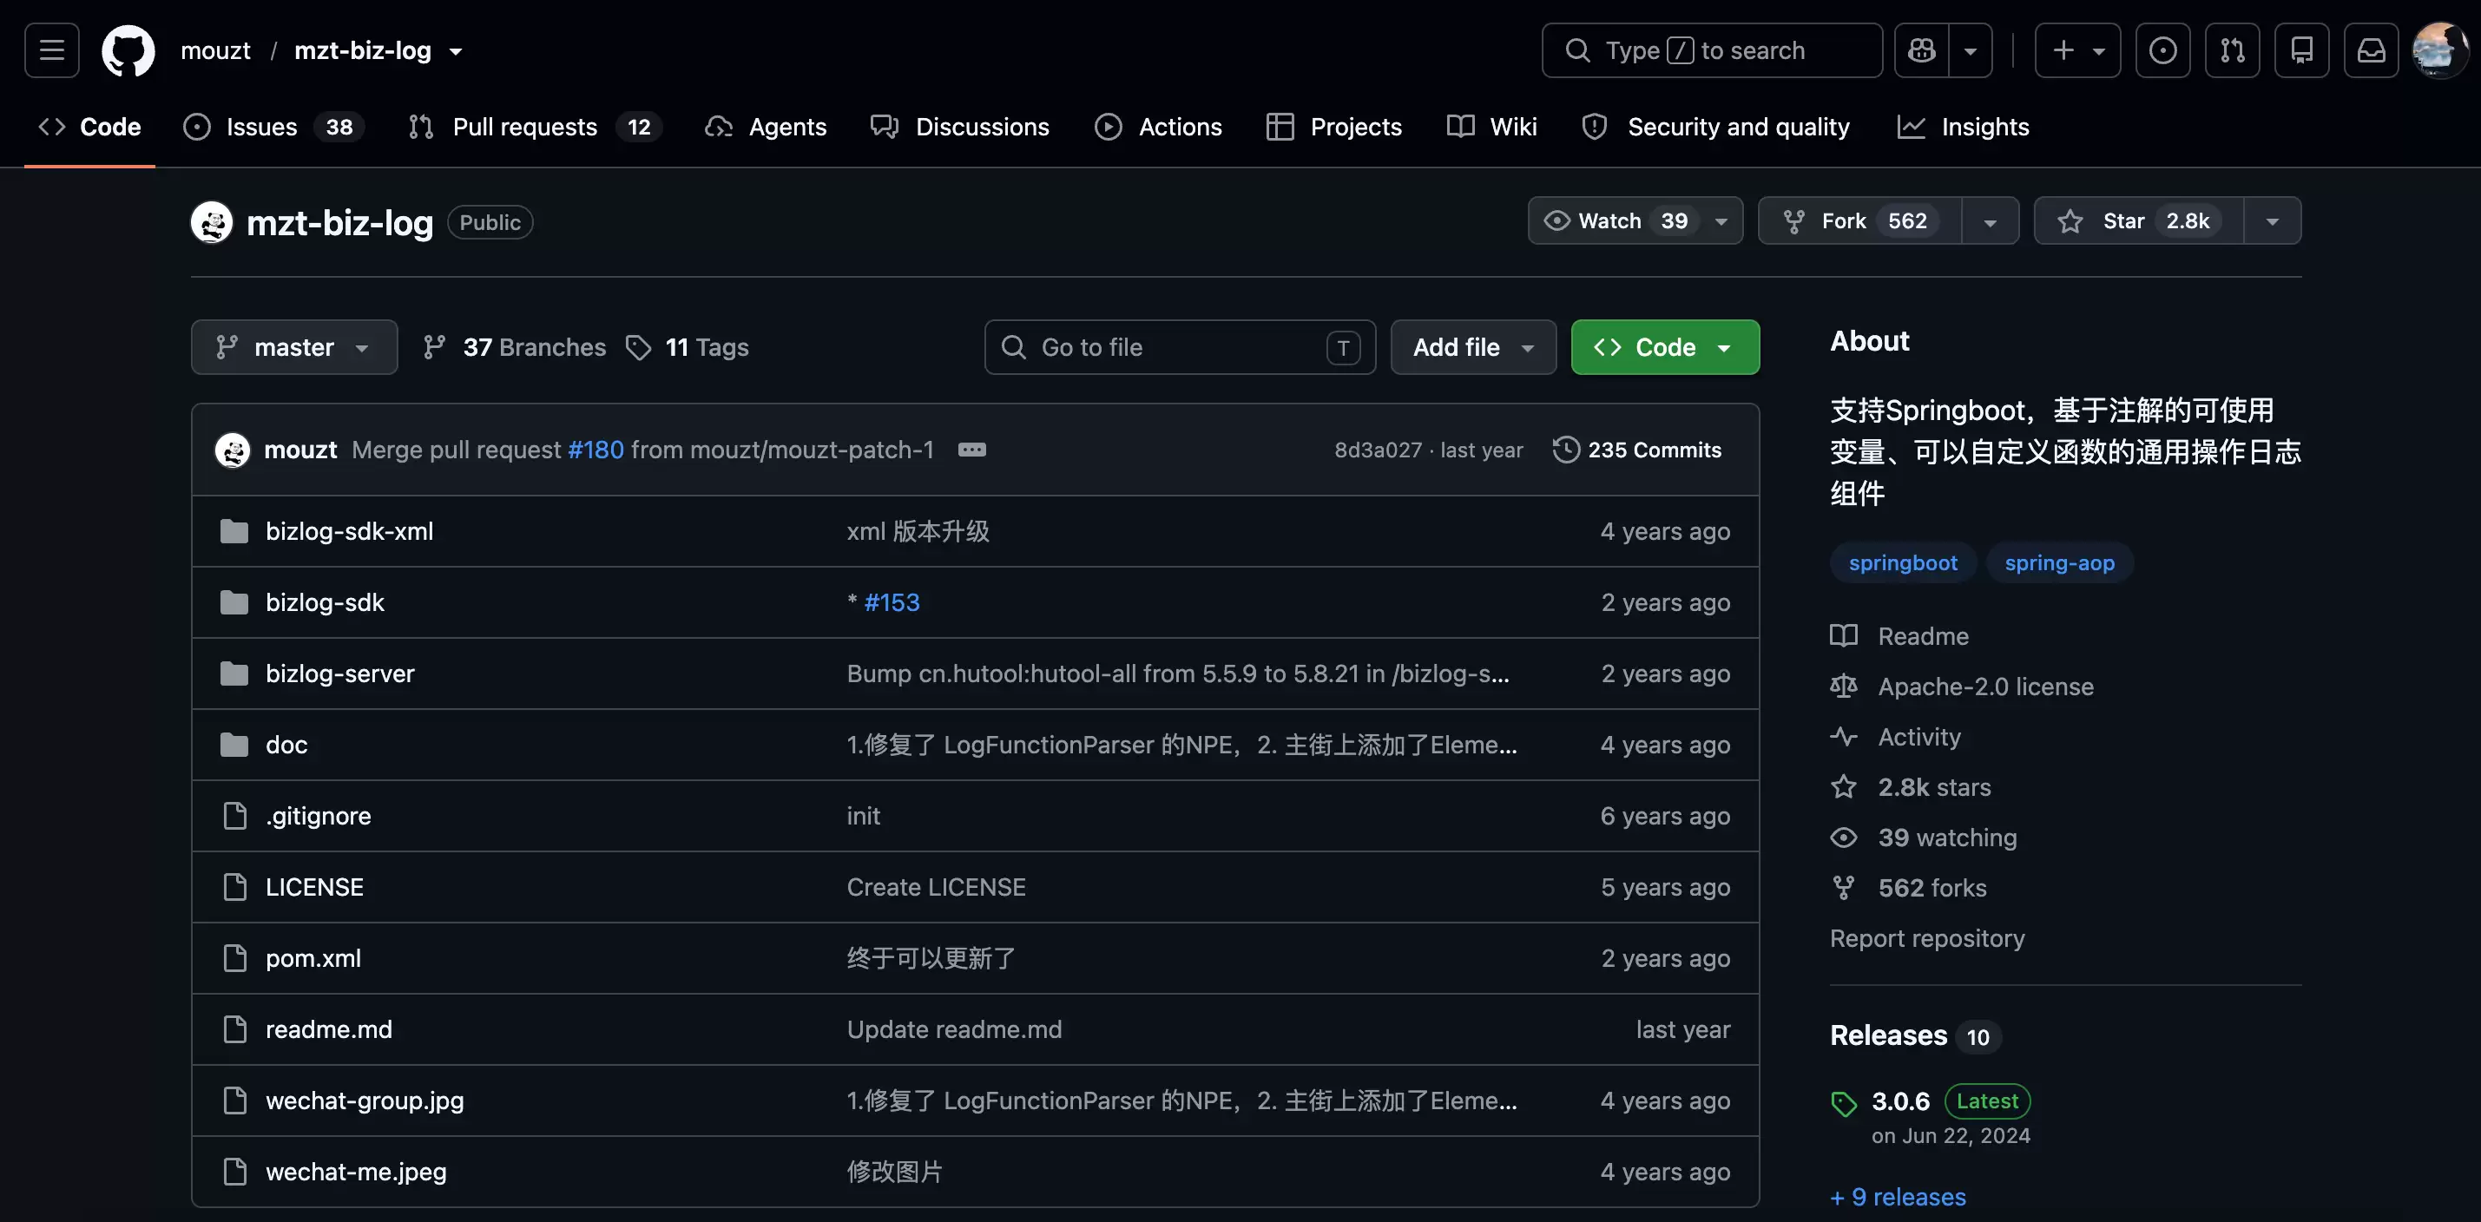Open the master branch dropdown
Screen dimensions: 2481x1222
click(293, 346)
